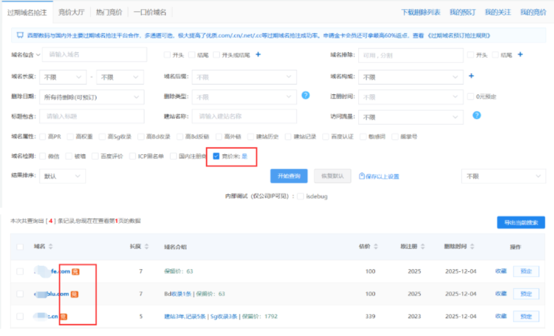Viewport: 554px width, 336px height.
Task: Select all rows with header checkbox
Action: 20,247
